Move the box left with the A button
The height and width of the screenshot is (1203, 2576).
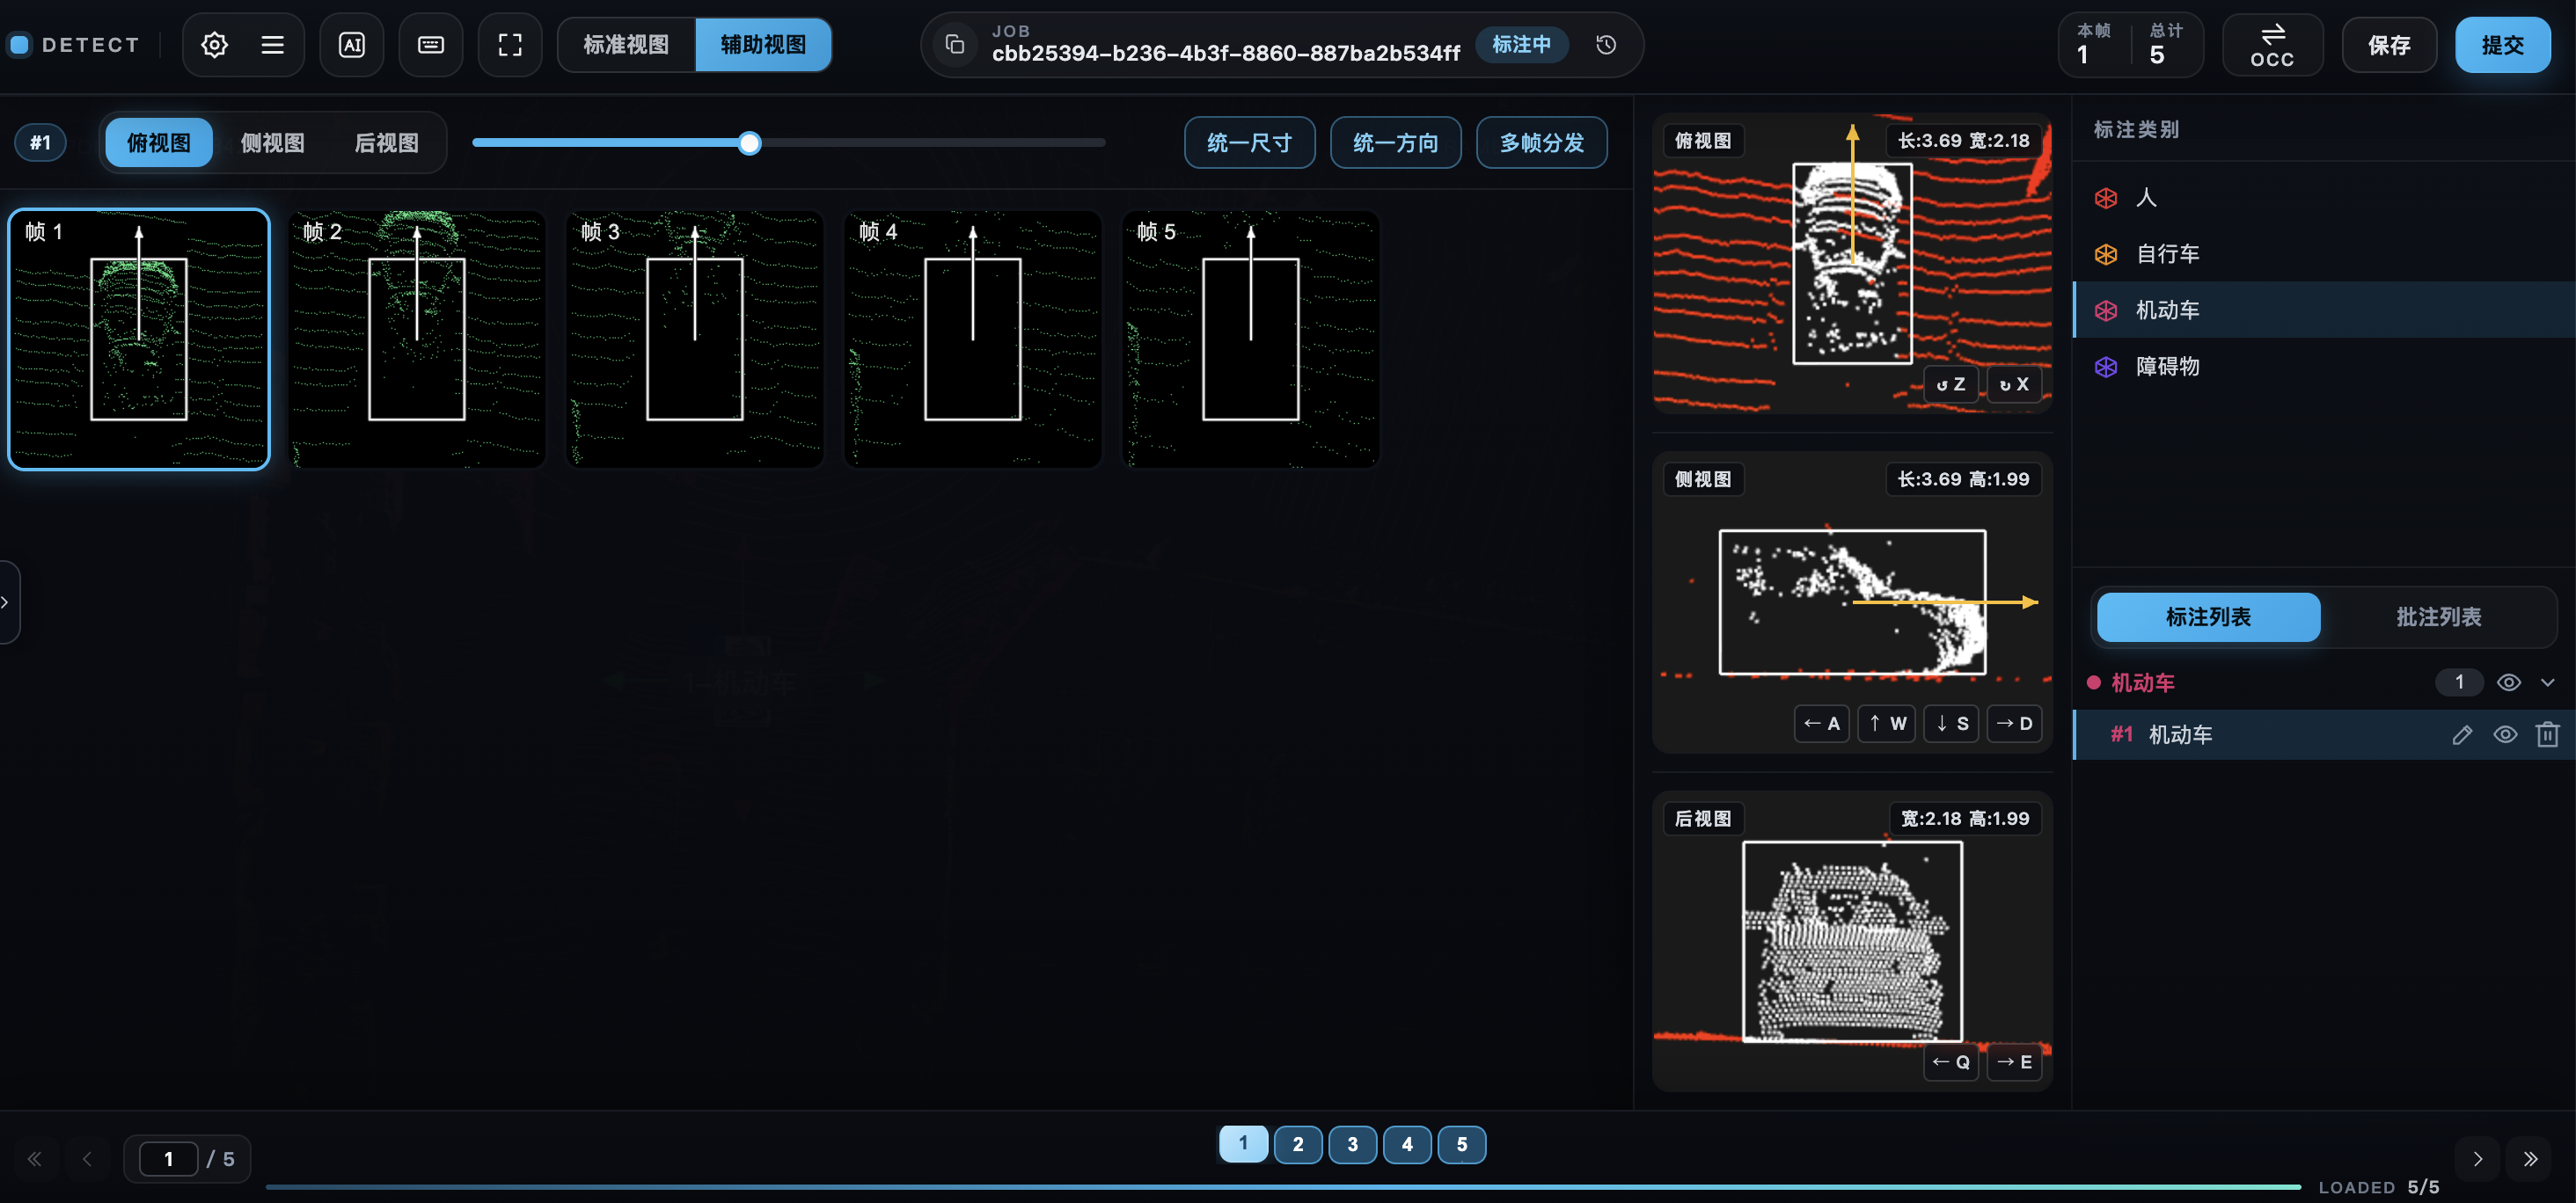1822,724
